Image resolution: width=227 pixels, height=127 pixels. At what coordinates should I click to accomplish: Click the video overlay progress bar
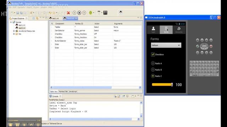point(22,120)
